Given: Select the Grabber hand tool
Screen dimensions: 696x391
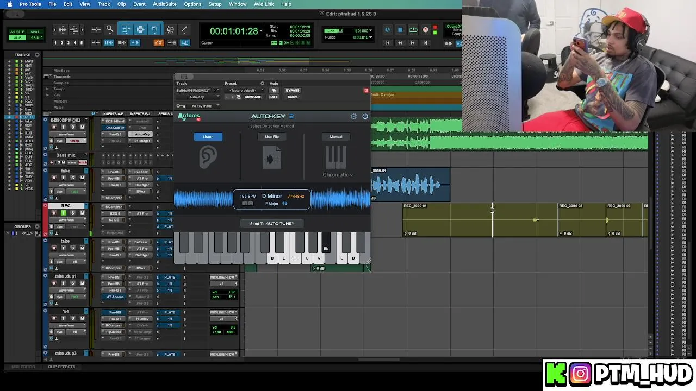Looking at the screenshot, I should pyautogui.click(x=154, y=29).
